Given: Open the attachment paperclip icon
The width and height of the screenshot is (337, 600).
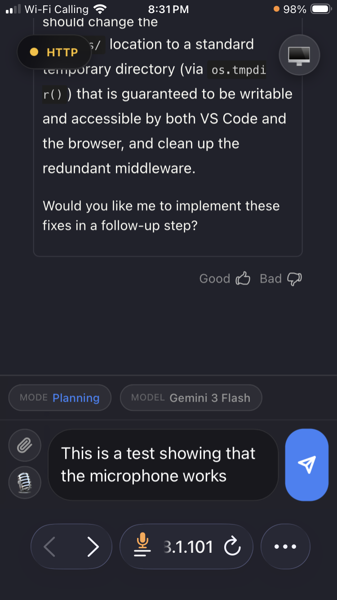Looking at the screenshot, I should 25,445.
